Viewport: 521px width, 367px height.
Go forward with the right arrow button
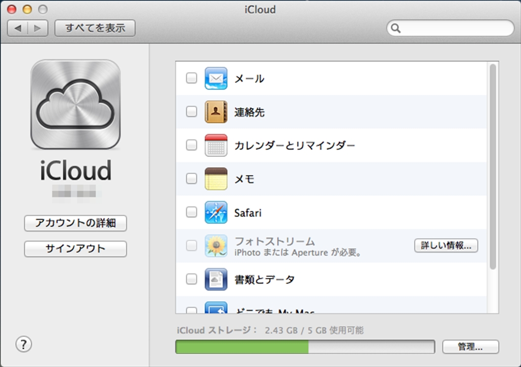click(38, 29)
